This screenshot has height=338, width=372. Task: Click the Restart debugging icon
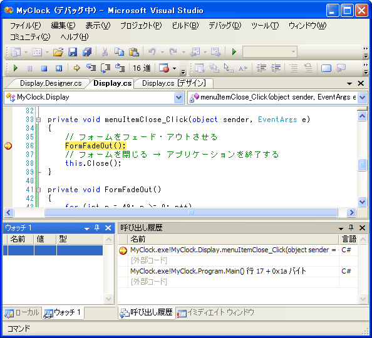tap(59, 68)
